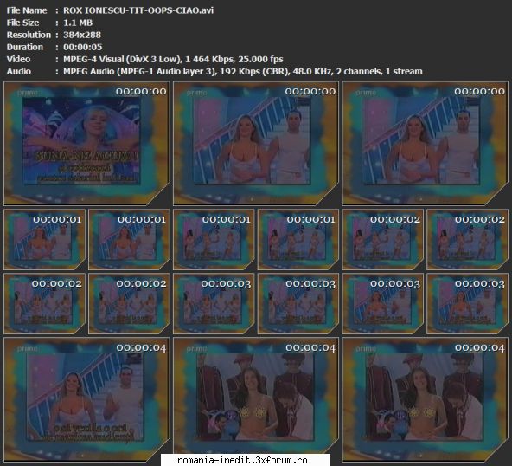Select the third 00:00:01 small thumbnail

coord(214,240)
